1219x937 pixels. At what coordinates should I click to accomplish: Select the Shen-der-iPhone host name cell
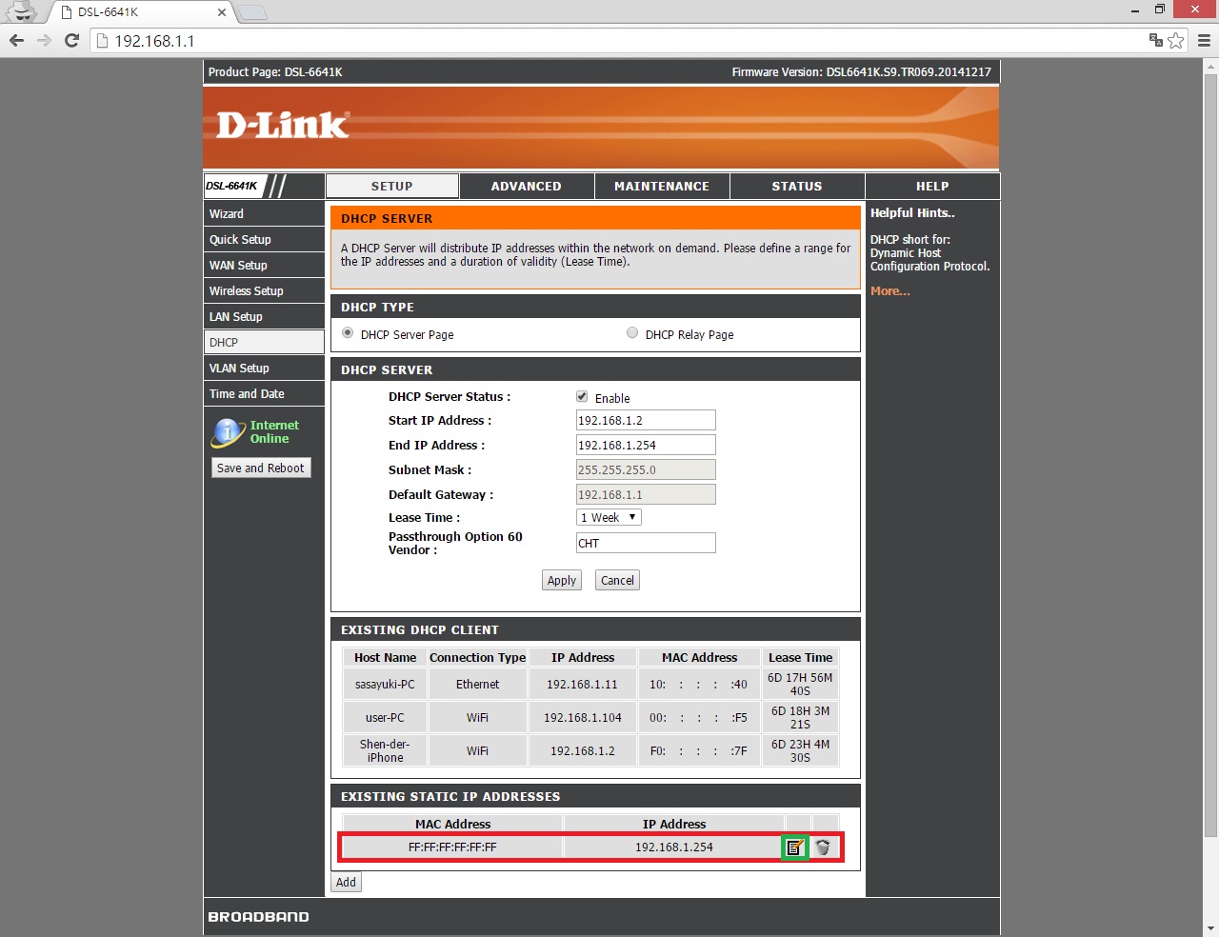385,750
